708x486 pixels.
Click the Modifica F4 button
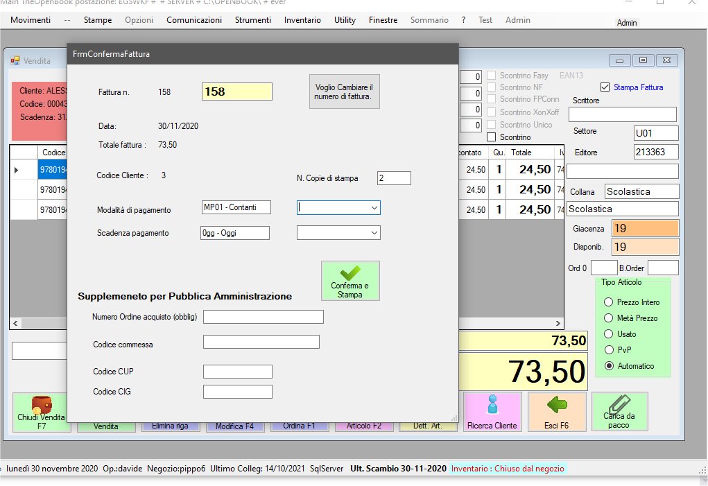[x=235, y=426]
